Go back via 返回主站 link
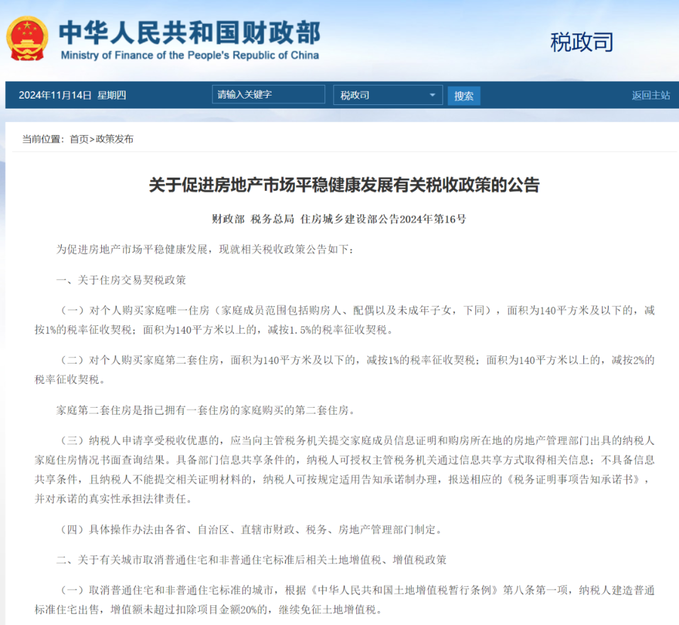 651,95
